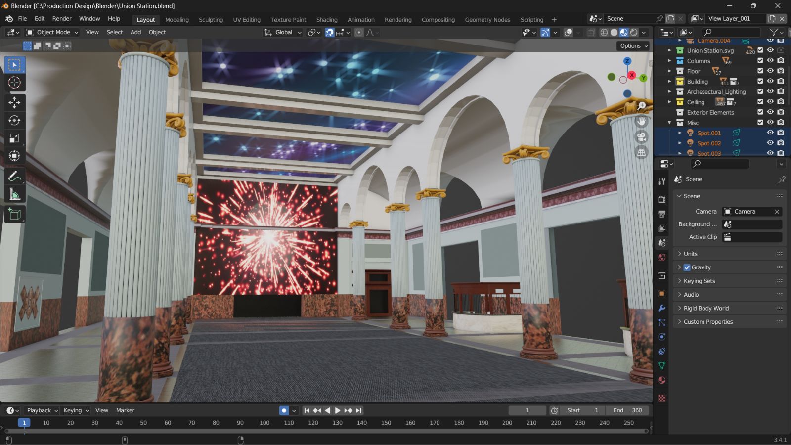Collapse the Misc collection in outliner
This screenshot has height=445, width=791.
point(669,123)
